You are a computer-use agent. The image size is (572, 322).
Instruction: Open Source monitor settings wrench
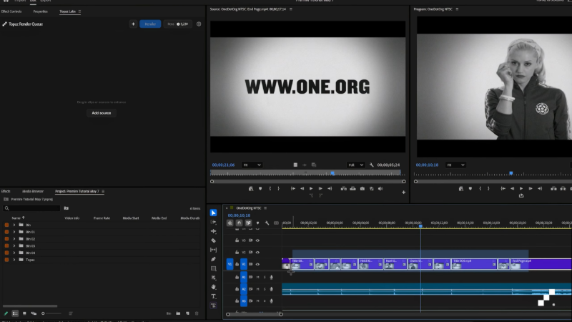tap(371, 165)
